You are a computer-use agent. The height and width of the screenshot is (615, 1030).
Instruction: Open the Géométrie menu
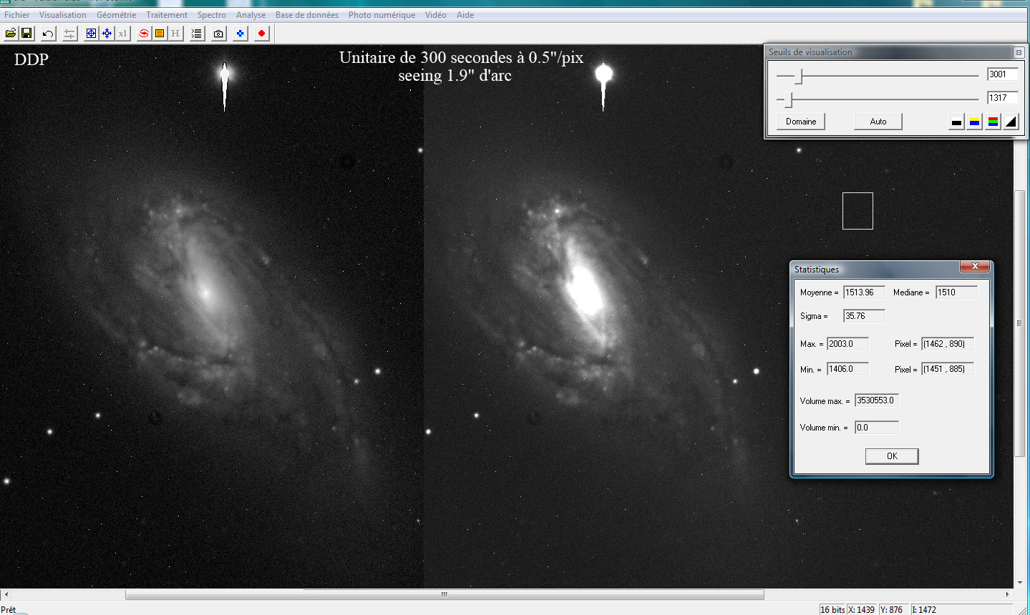(x=116, y=15)
